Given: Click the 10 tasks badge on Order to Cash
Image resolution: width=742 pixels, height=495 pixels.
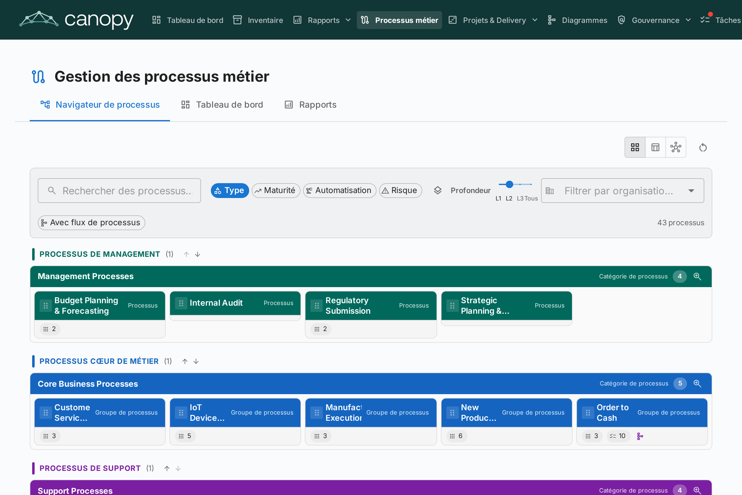Looking at the screenshot, I should tap(618, 436).
